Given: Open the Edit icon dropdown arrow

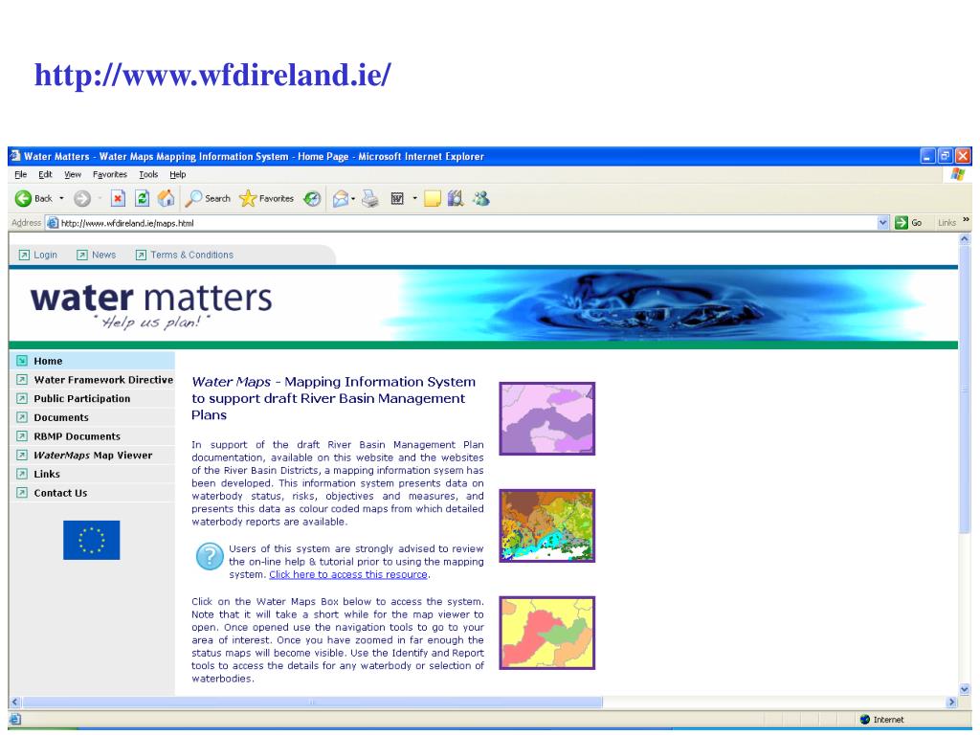Looking at the screenshot, I should pos(414,199).
